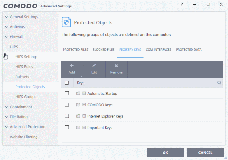Tick the Automatic Startup checkbox
This screenshot has width=228, height=160.
click(x=67, y=93)
